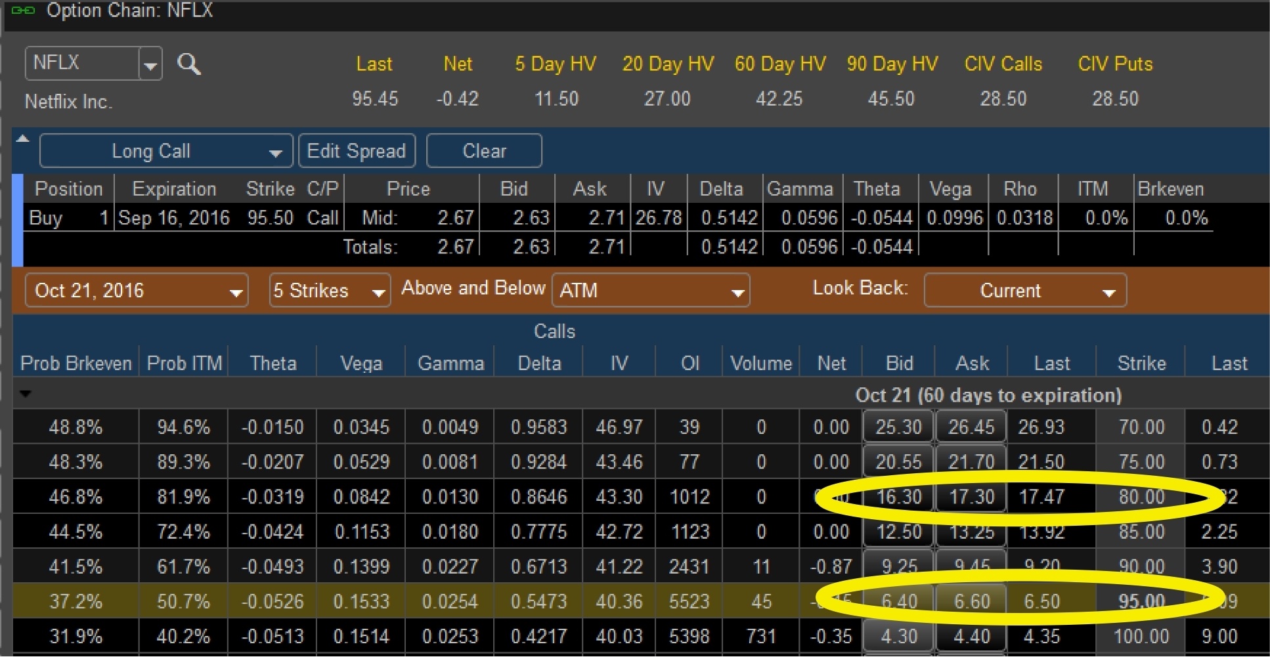Viewport: 1270px width, 657px height.
Task: Click the "Totals:" row label
Action: coord(370,247)
